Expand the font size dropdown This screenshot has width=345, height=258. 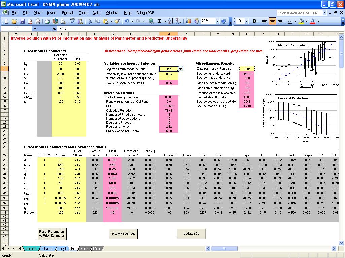[247, 21]
